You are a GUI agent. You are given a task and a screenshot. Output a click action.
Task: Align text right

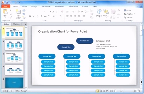point(75,16)
